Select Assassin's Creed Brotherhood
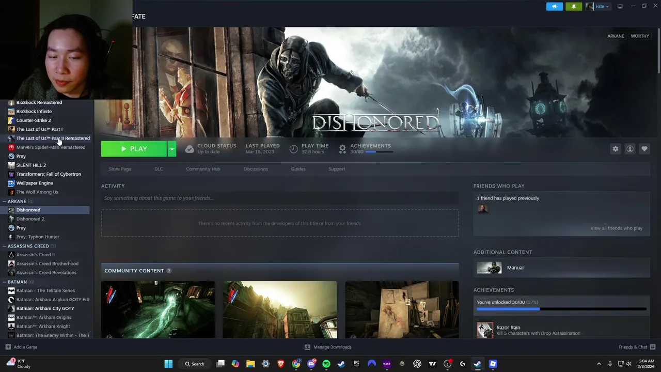This screenshot has width=661, height=372. pos(47,263)
